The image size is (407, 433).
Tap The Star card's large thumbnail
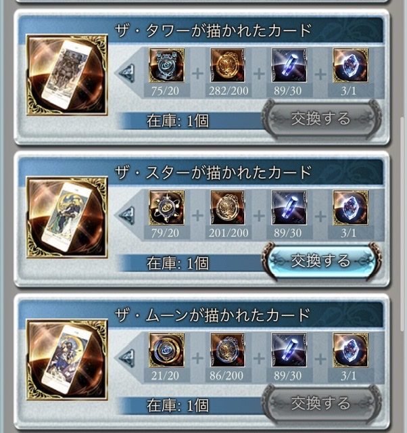[67, 217]
